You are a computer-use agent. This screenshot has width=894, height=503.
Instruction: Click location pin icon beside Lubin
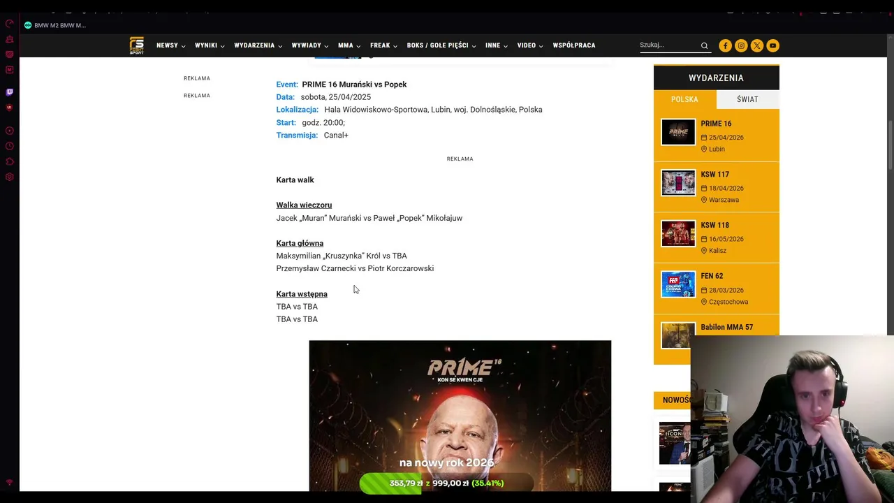(704, 149)
